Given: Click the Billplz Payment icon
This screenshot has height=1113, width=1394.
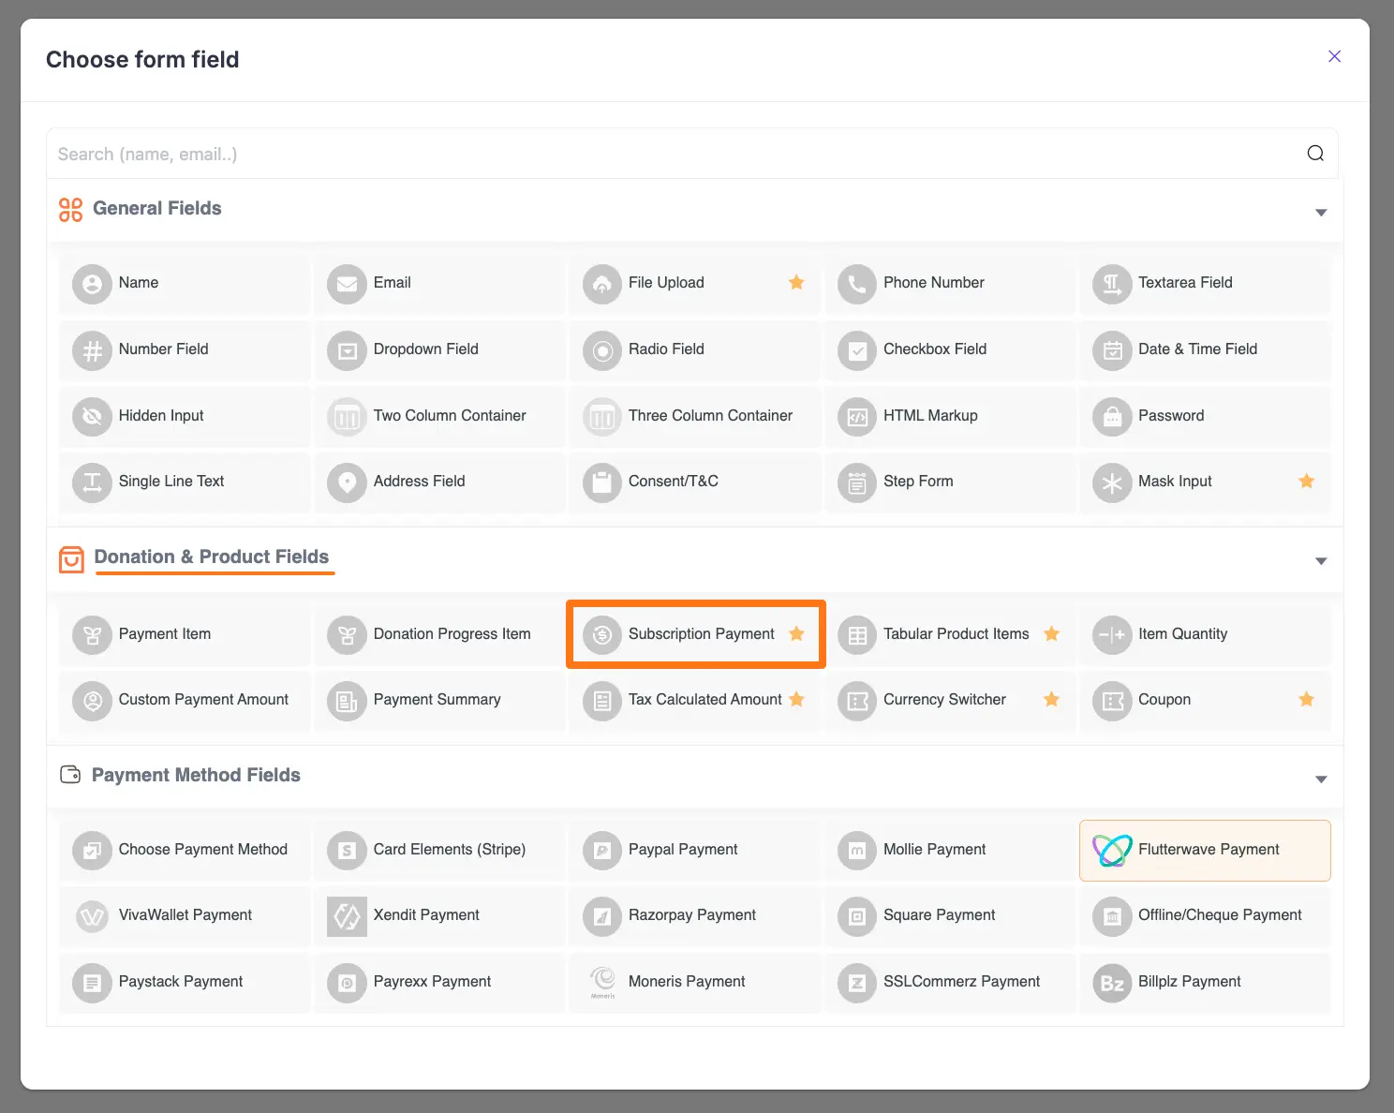Looking at the screenshot, I should [x=1111, y=982].
